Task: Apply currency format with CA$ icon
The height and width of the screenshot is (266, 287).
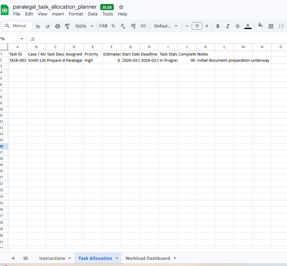Action: pos(103,26)
